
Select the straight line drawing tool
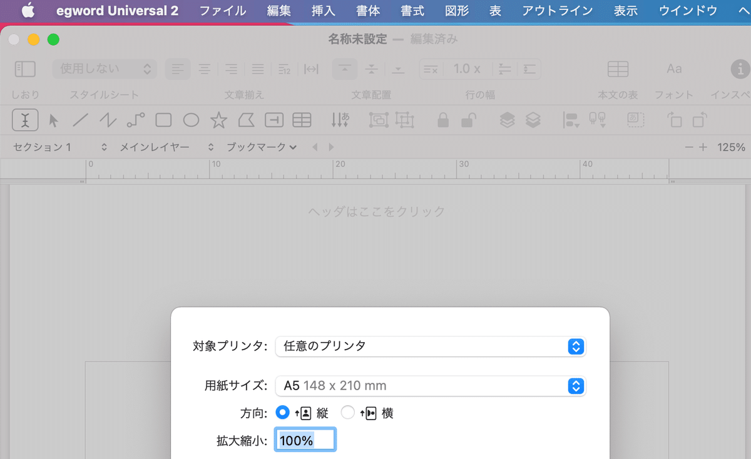click(x=80, y=119)
